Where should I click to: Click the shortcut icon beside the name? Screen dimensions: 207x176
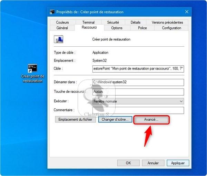[59, 39]
